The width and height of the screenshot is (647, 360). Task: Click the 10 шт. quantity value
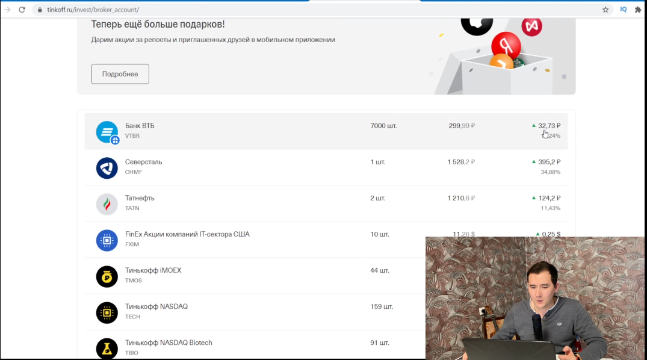380,234
